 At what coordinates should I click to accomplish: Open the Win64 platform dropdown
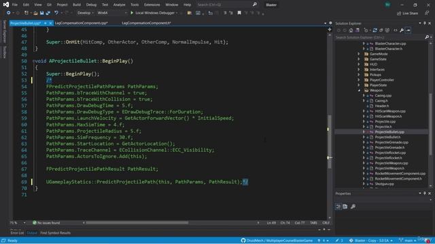tap(112, 13)
